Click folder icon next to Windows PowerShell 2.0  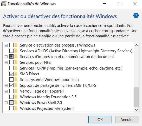16,102
